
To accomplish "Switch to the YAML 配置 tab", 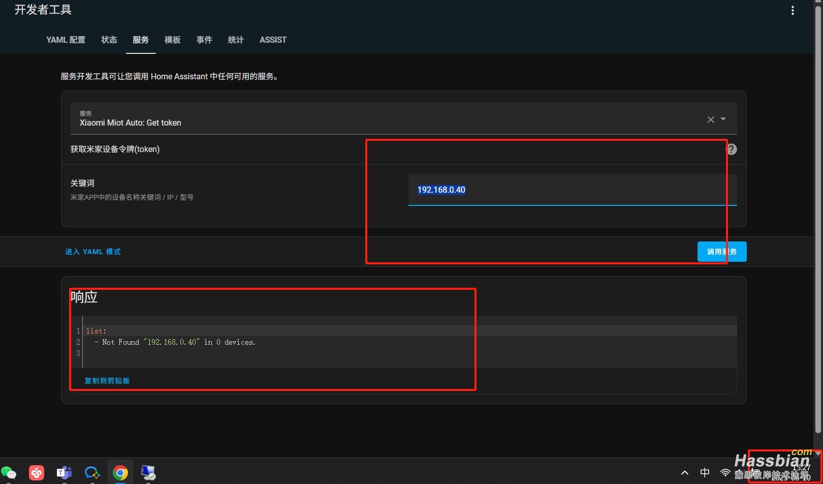I will click(66, 40).
